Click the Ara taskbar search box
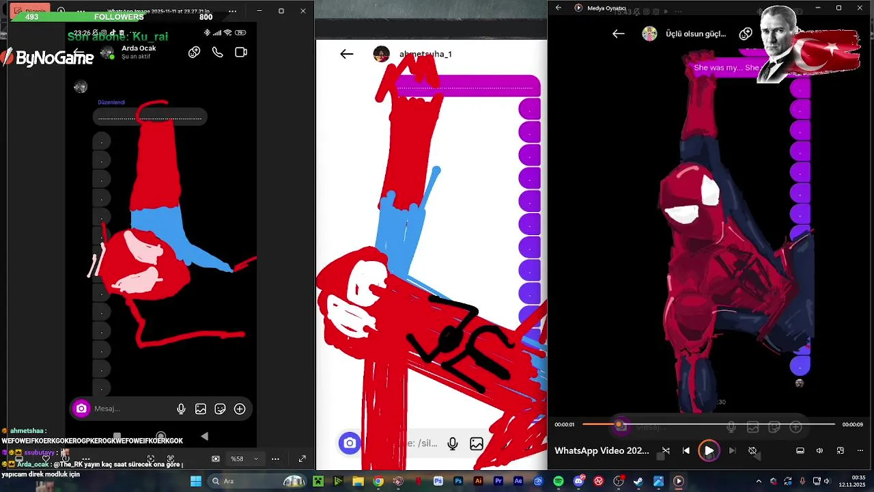The height and width of the screenshot is (492, 874). pos(258,481)
